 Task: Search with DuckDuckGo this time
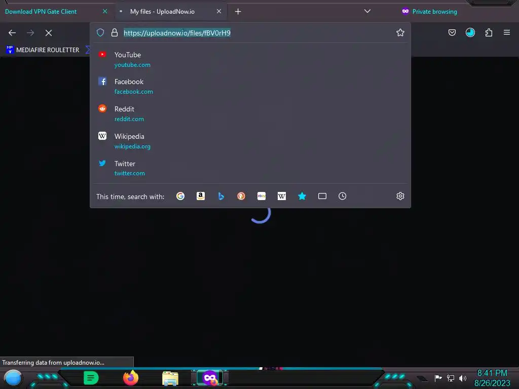(241, 196)
